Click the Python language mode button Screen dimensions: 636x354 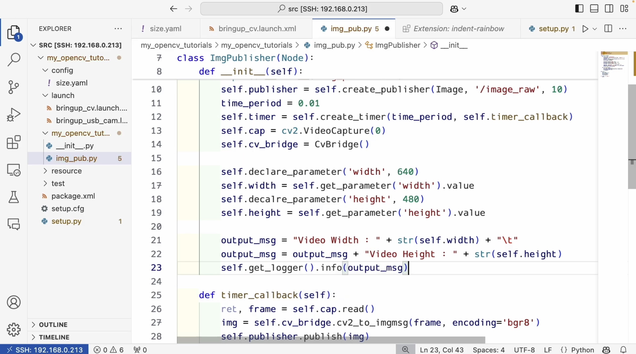(x=582, y=349)
